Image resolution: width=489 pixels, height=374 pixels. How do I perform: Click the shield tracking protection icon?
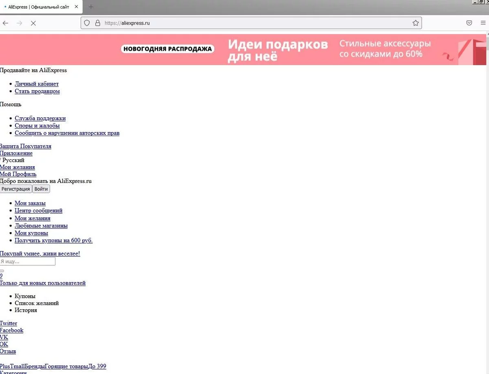87,23
